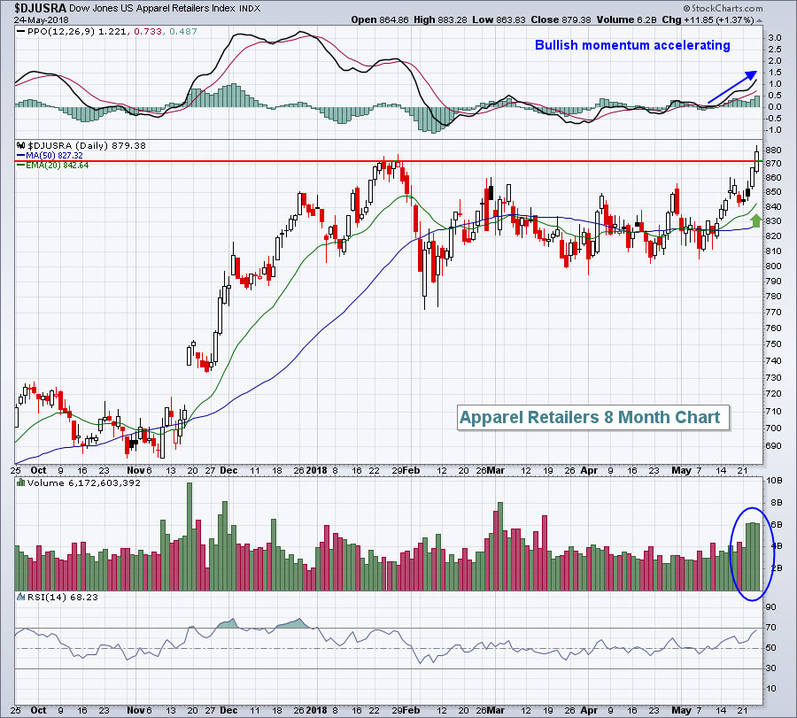
Task: Click the '-1.0' PPO axis label
Action: [774, 130]
